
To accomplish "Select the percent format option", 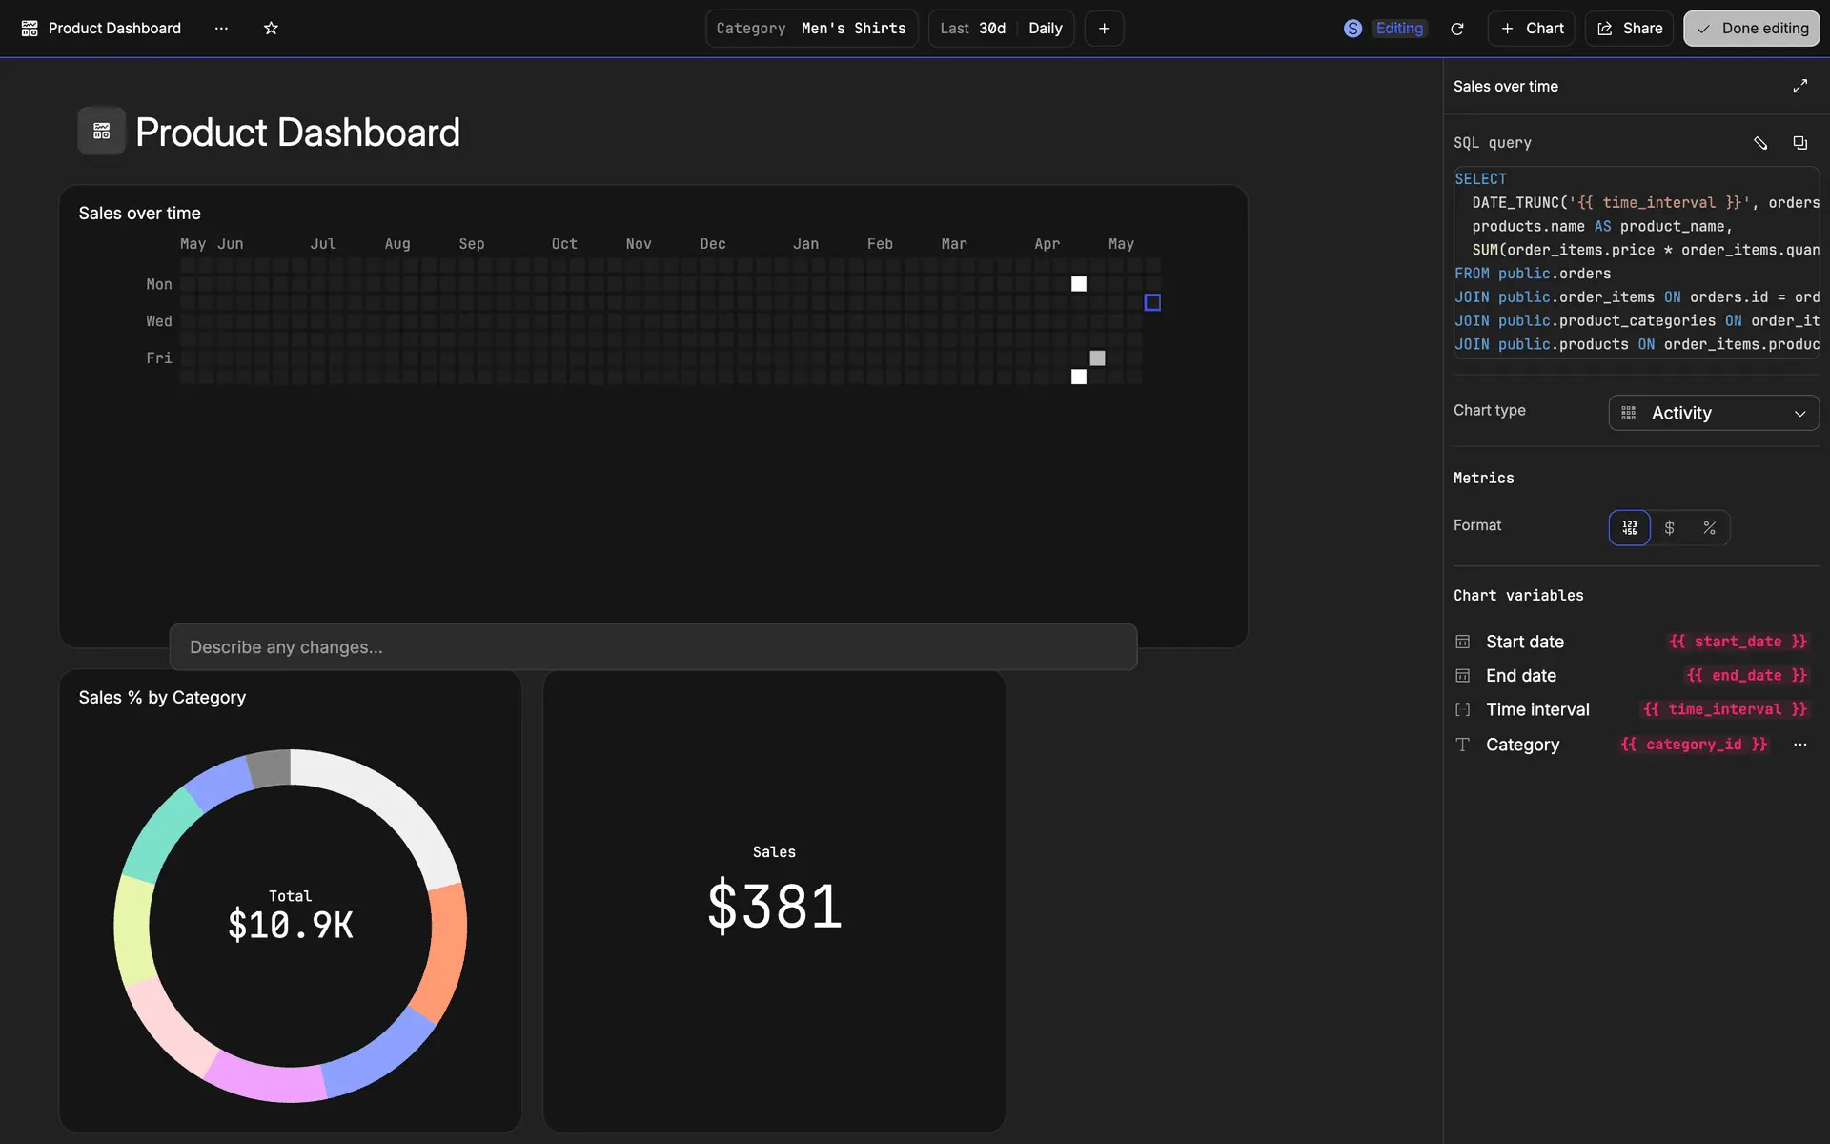I will click(x=1709, y=527).
